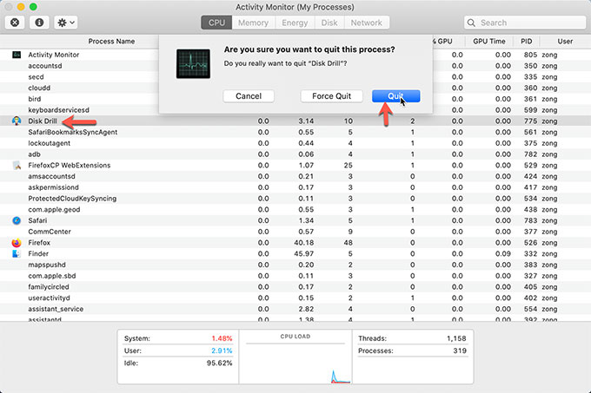
Task: Click into the Search field
Action: 525,23
